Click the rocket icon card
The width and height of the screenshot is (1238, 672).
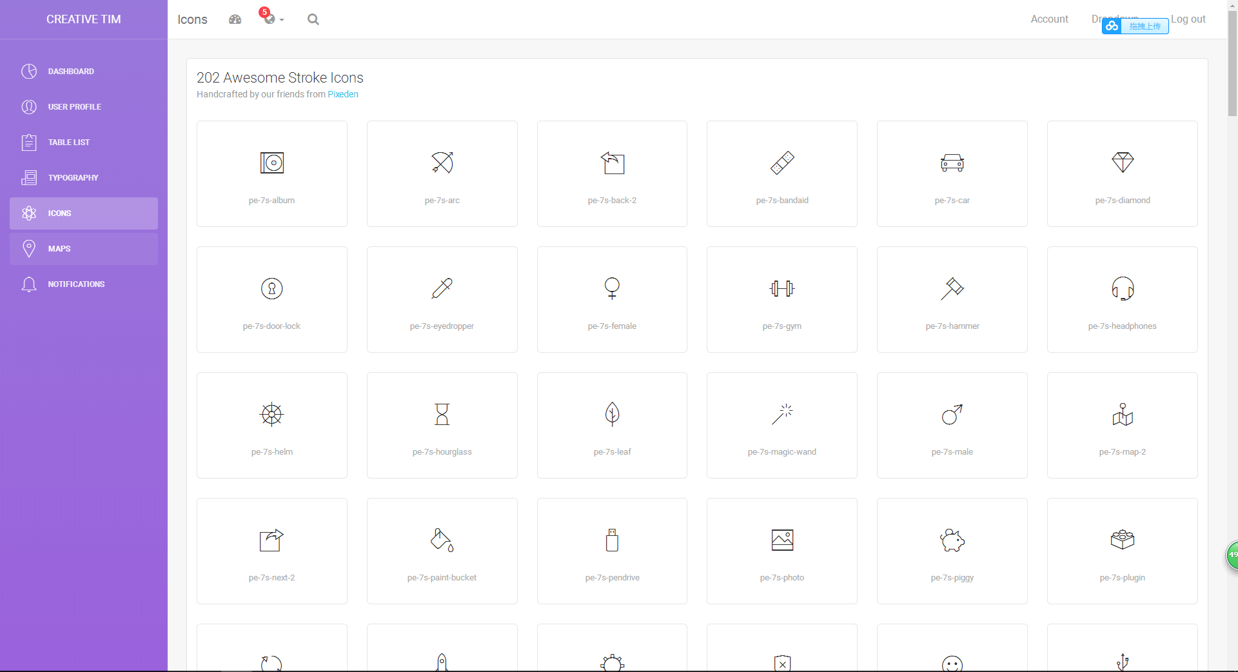(442, 647)
